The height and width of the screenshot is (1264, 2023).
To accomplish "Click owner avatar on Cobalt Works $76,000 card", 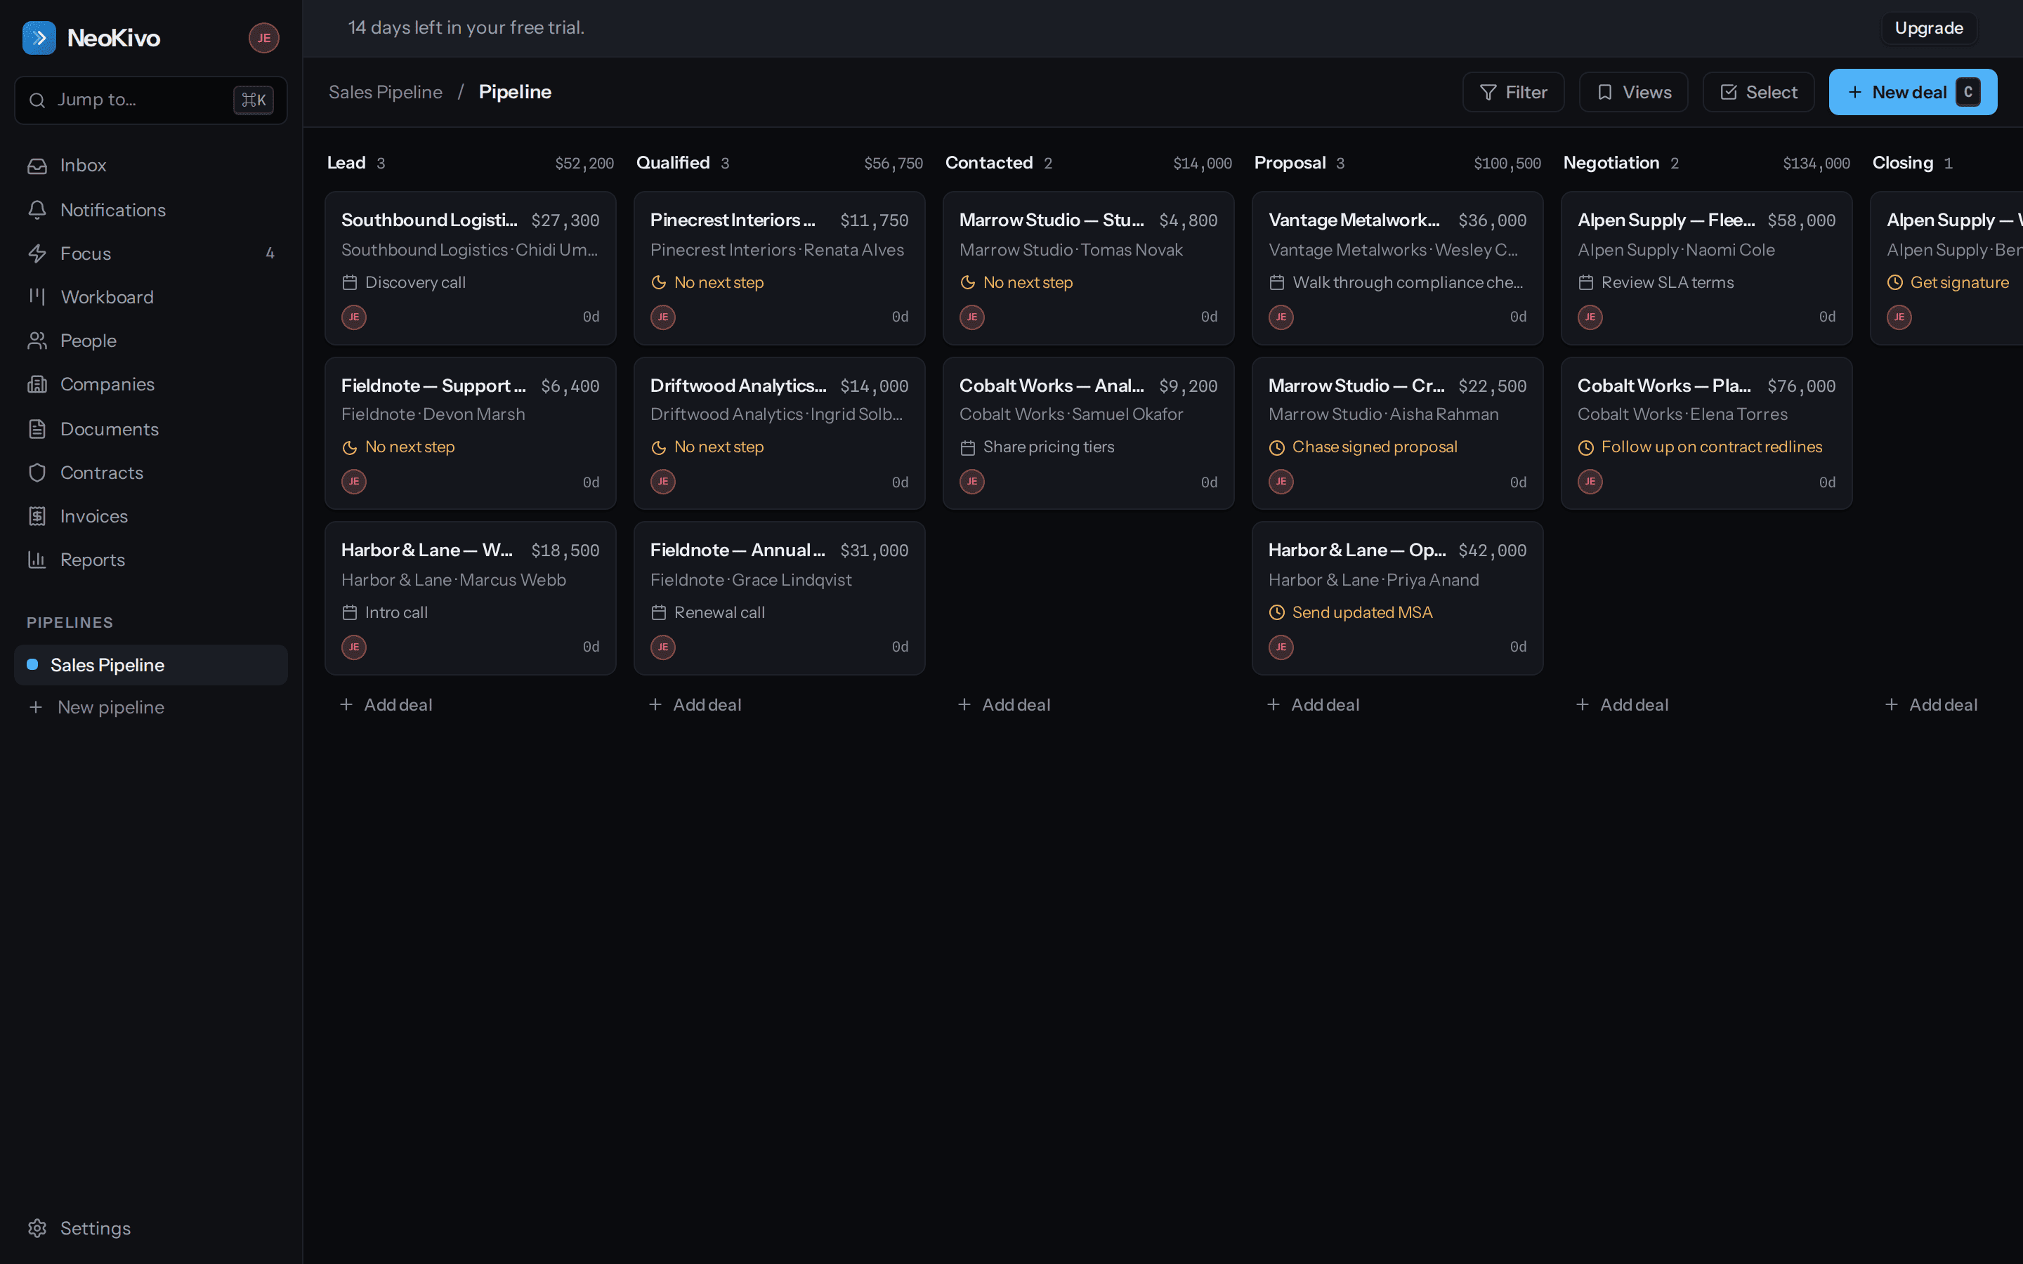I will click(x=1590, y=482).
